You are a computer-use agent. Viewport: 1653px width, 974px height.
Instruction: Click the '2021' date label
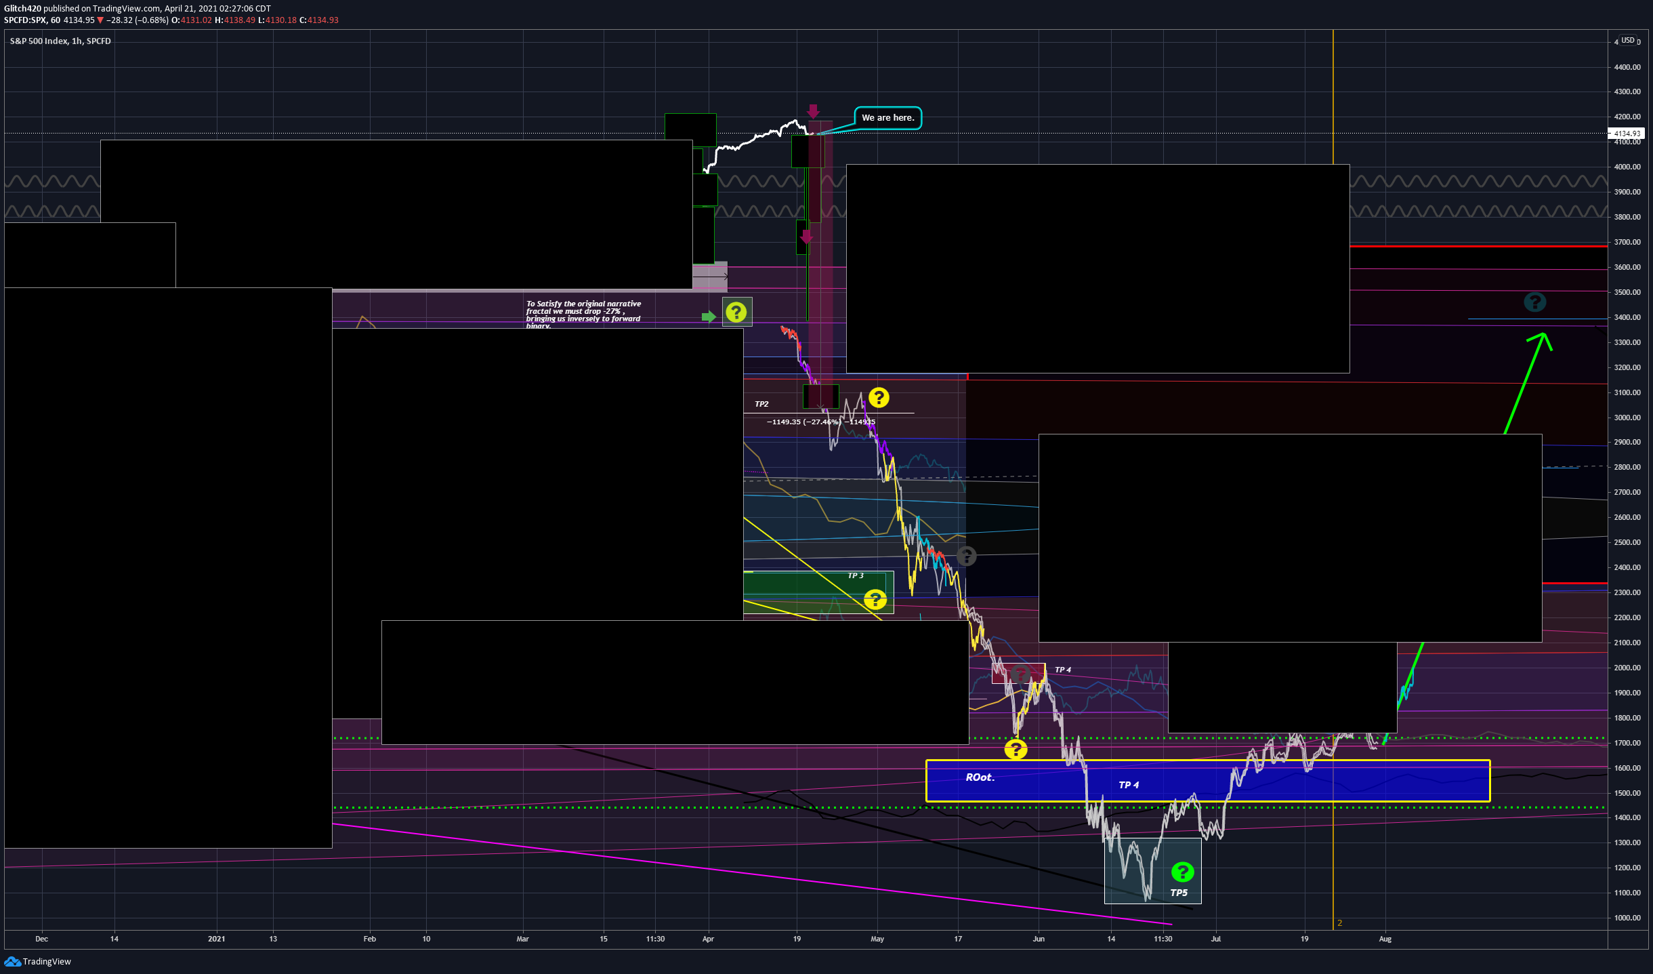click(x=217, y=939)
